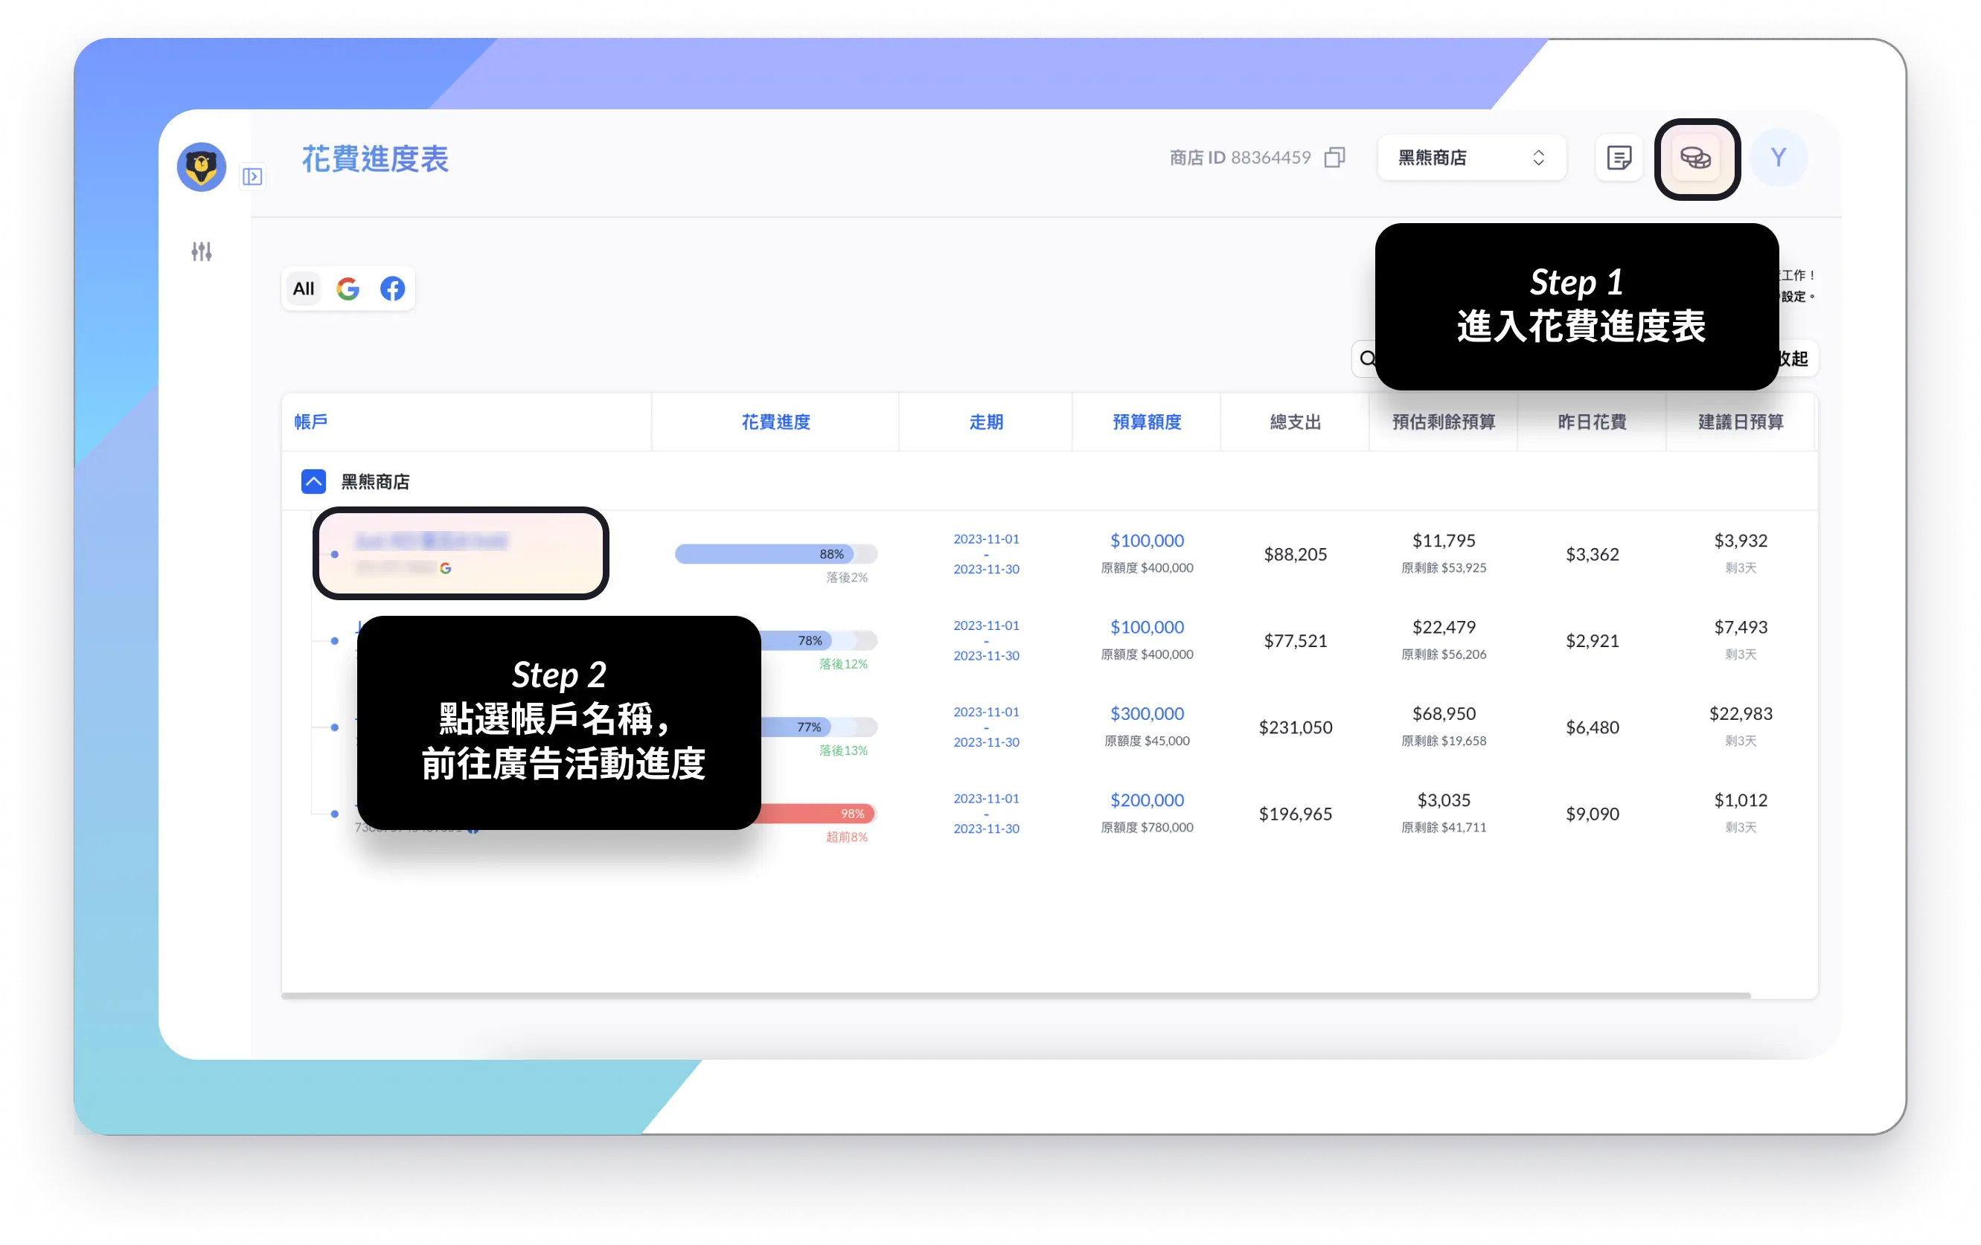Open the sliders settings icon in sidebar
This screenshot has width=1981, height=1245.
tap(202, 251)
